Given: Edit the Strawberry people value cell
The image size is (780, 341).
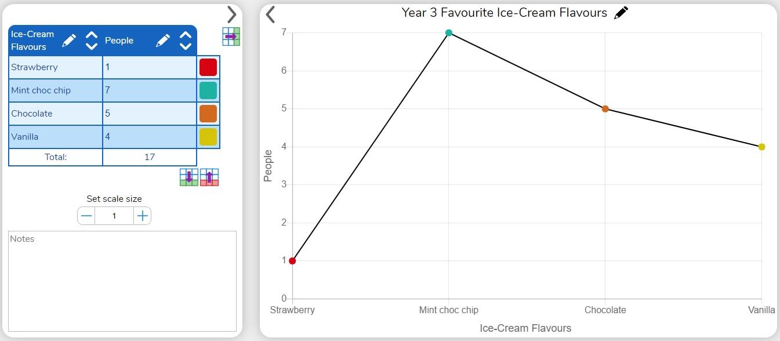Looking at the screenshot, I should [x=150, y=67].
